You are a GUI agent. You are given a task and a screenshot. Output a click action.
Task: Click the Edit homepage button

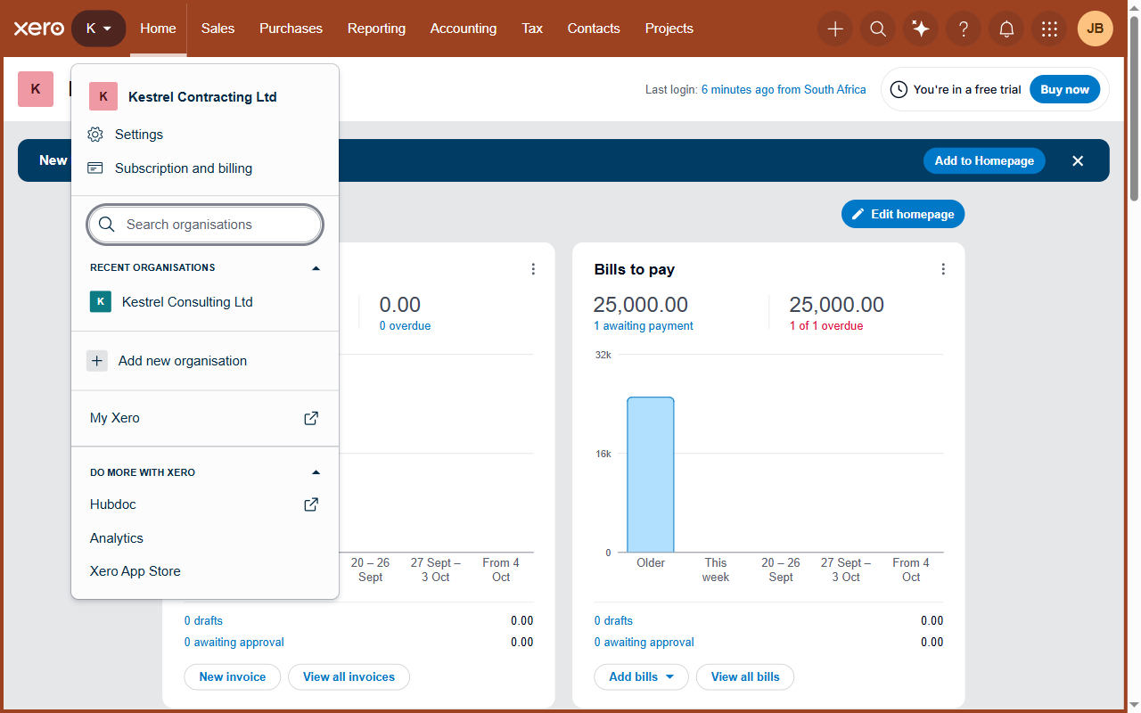tap(903, 214)
